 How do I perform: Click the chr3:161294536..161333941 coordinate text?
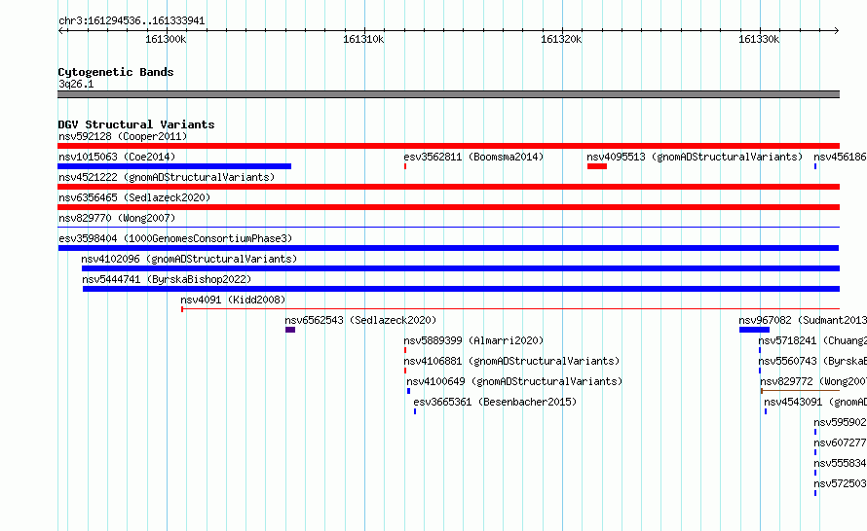[x=132, y=21]
